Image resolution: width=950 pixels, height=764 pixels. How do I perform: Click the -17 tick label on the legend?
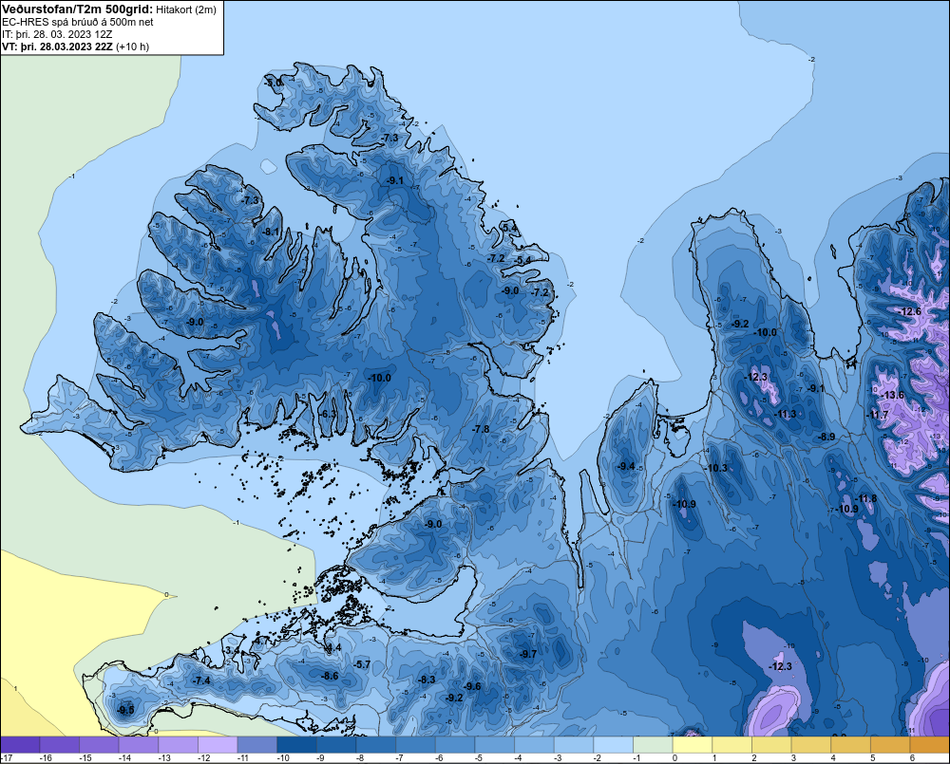tap(7, 758)
